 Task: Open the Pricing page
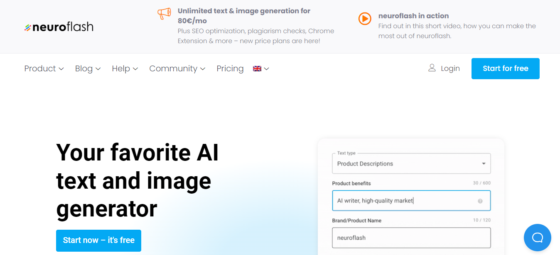tap(230, 68)
